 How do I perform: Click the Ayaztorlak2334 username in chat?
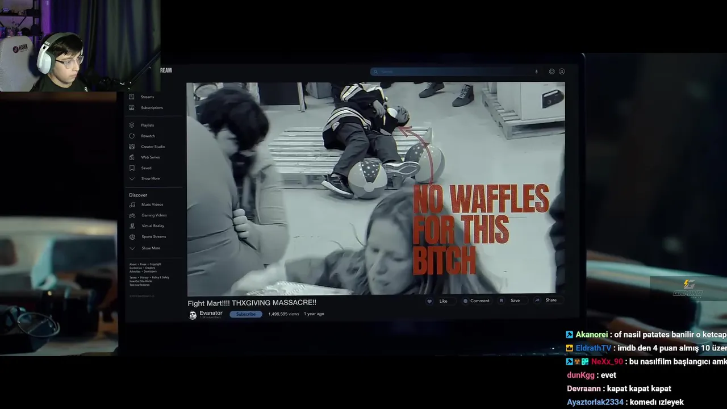(595, 402)
